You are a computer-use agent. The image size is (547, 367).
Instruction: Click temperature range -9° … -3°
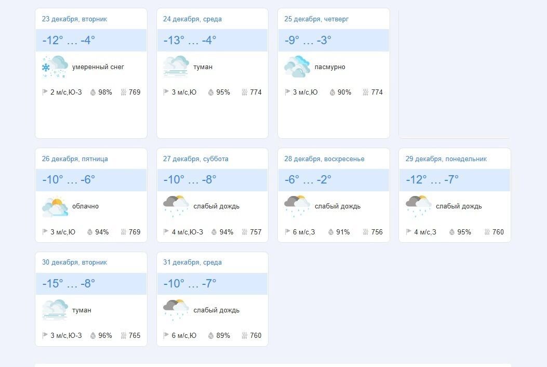click(308, 40)
